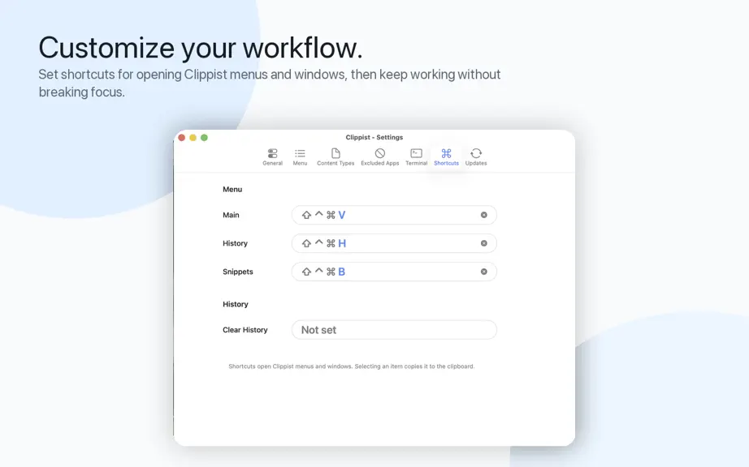Open the Terminal settings tab
Image resolution: width=749 pixels, height=467 pixels.
[416, 156]
